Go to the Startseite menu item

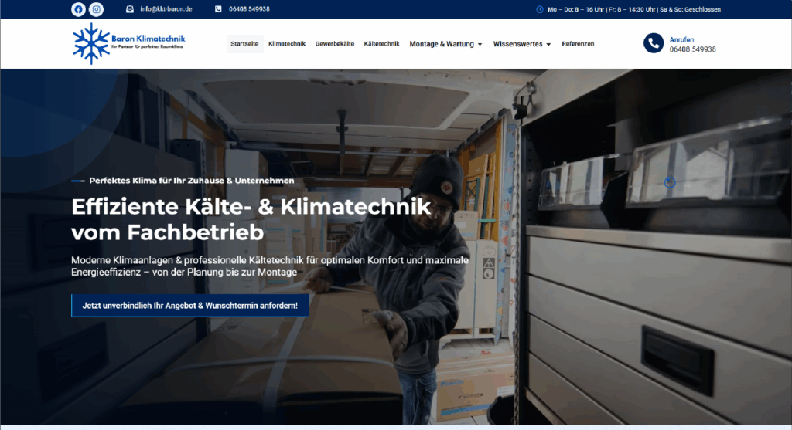point(244,44)
